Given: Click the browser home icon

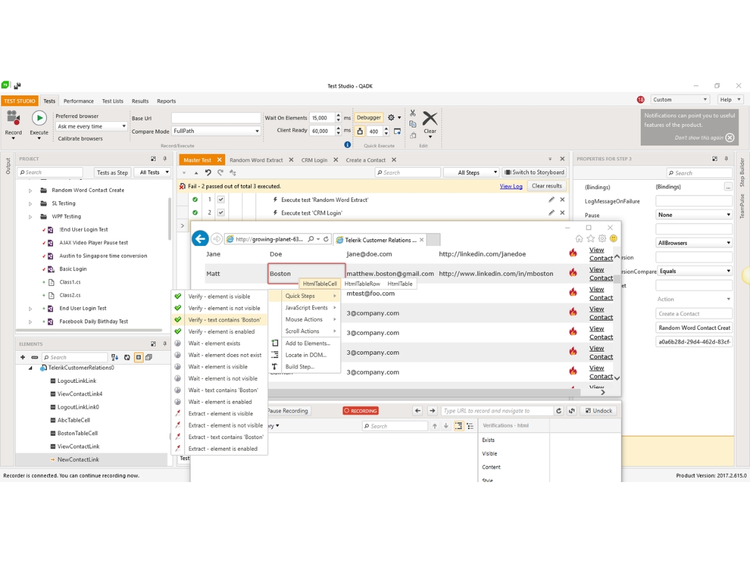Looking at the screenshot, I should [x=579, y=239].
